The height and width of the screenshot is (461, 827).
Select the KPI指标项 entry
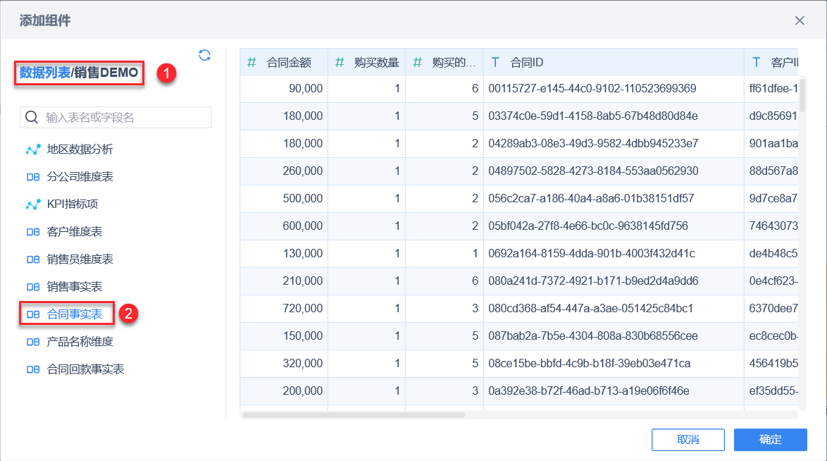[73, 204]
